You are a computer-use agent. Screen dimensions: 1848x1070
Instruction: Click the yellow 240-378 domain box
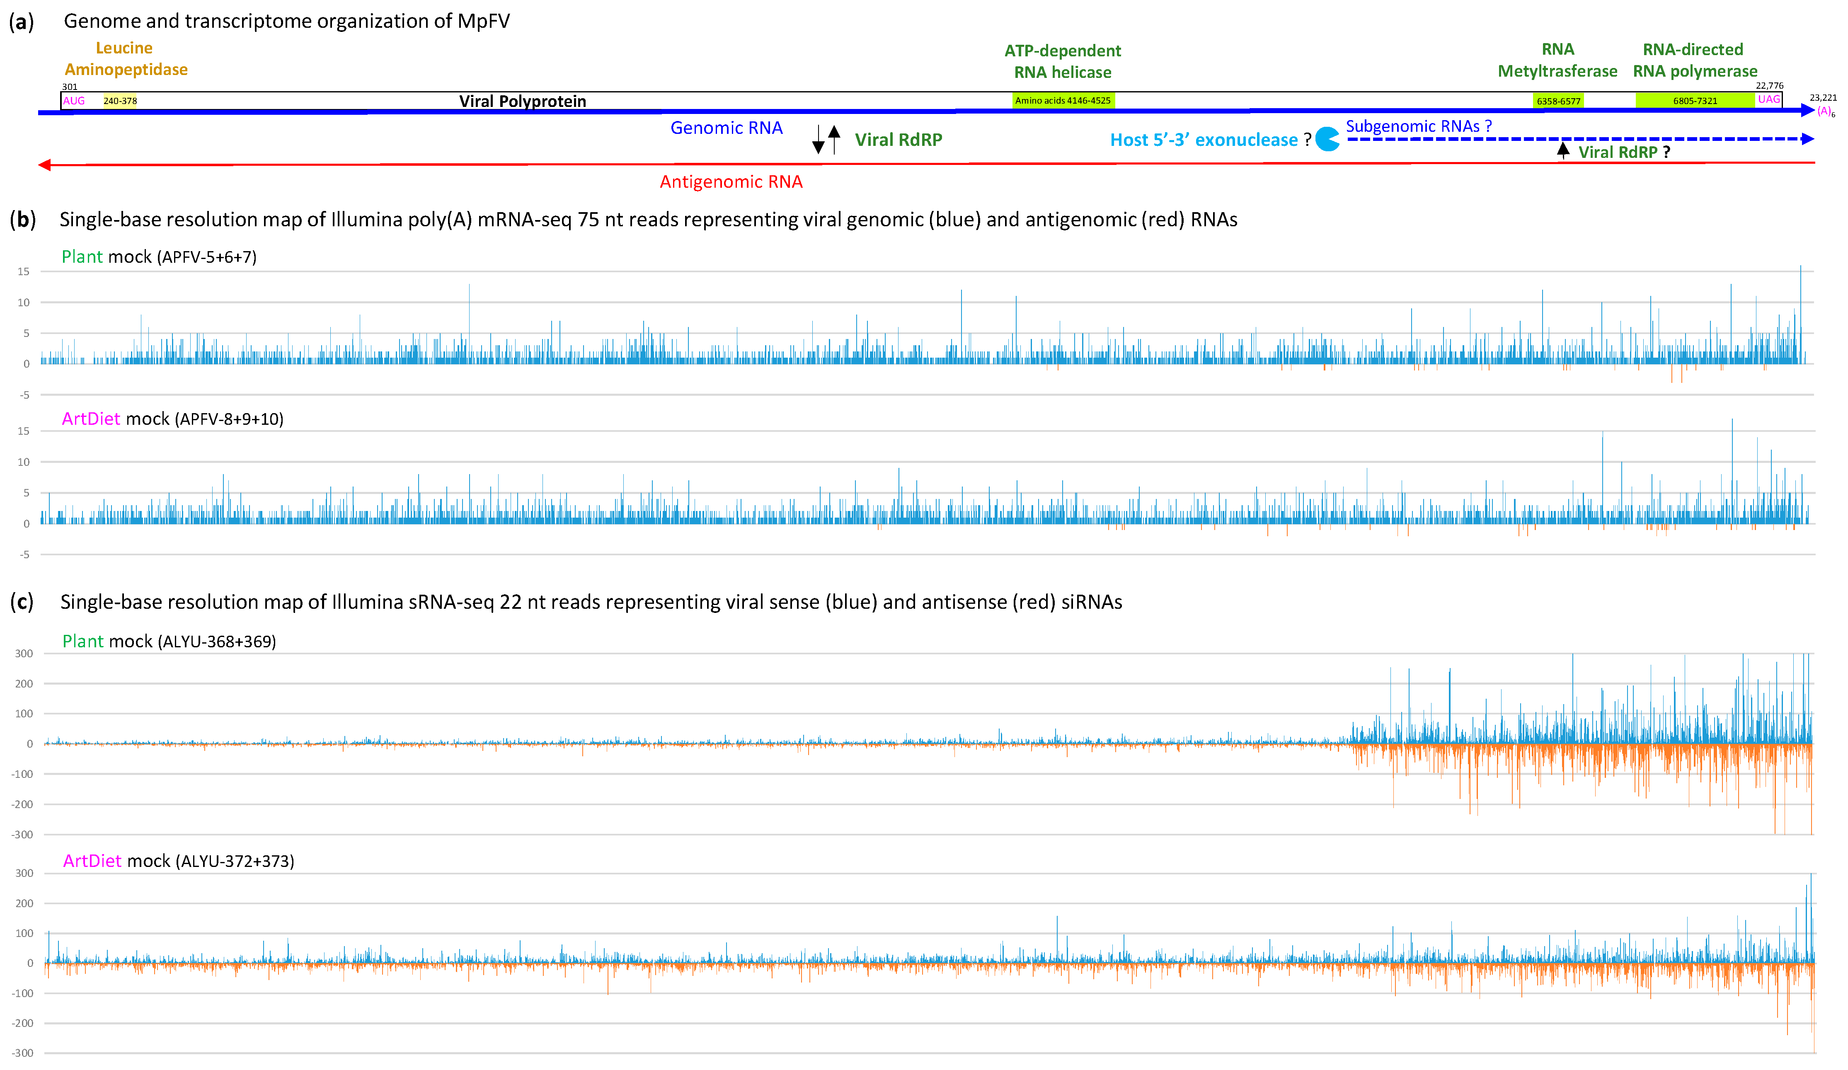[x=120, y=100]
